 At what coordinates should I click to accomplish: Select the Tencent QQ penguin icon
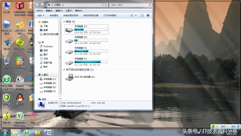[x=20, y=99]
